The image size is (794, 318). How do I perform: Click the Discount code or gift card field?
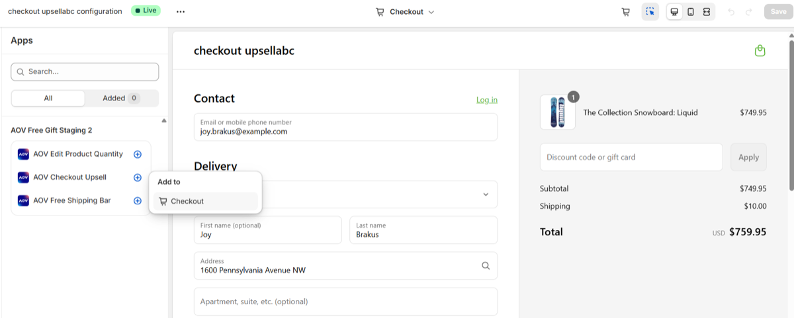631,157
